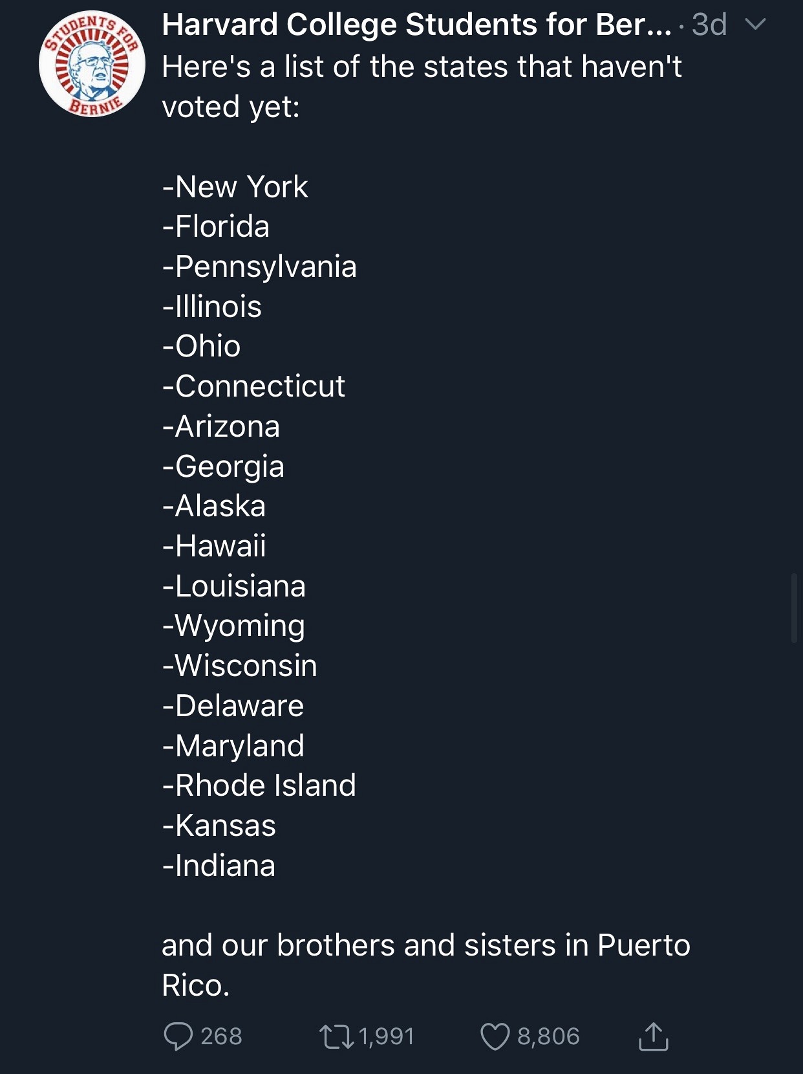This screenshot has width=803, height=1074.
Task: Tap the "-New York" line
Action: tap(235, 187)
